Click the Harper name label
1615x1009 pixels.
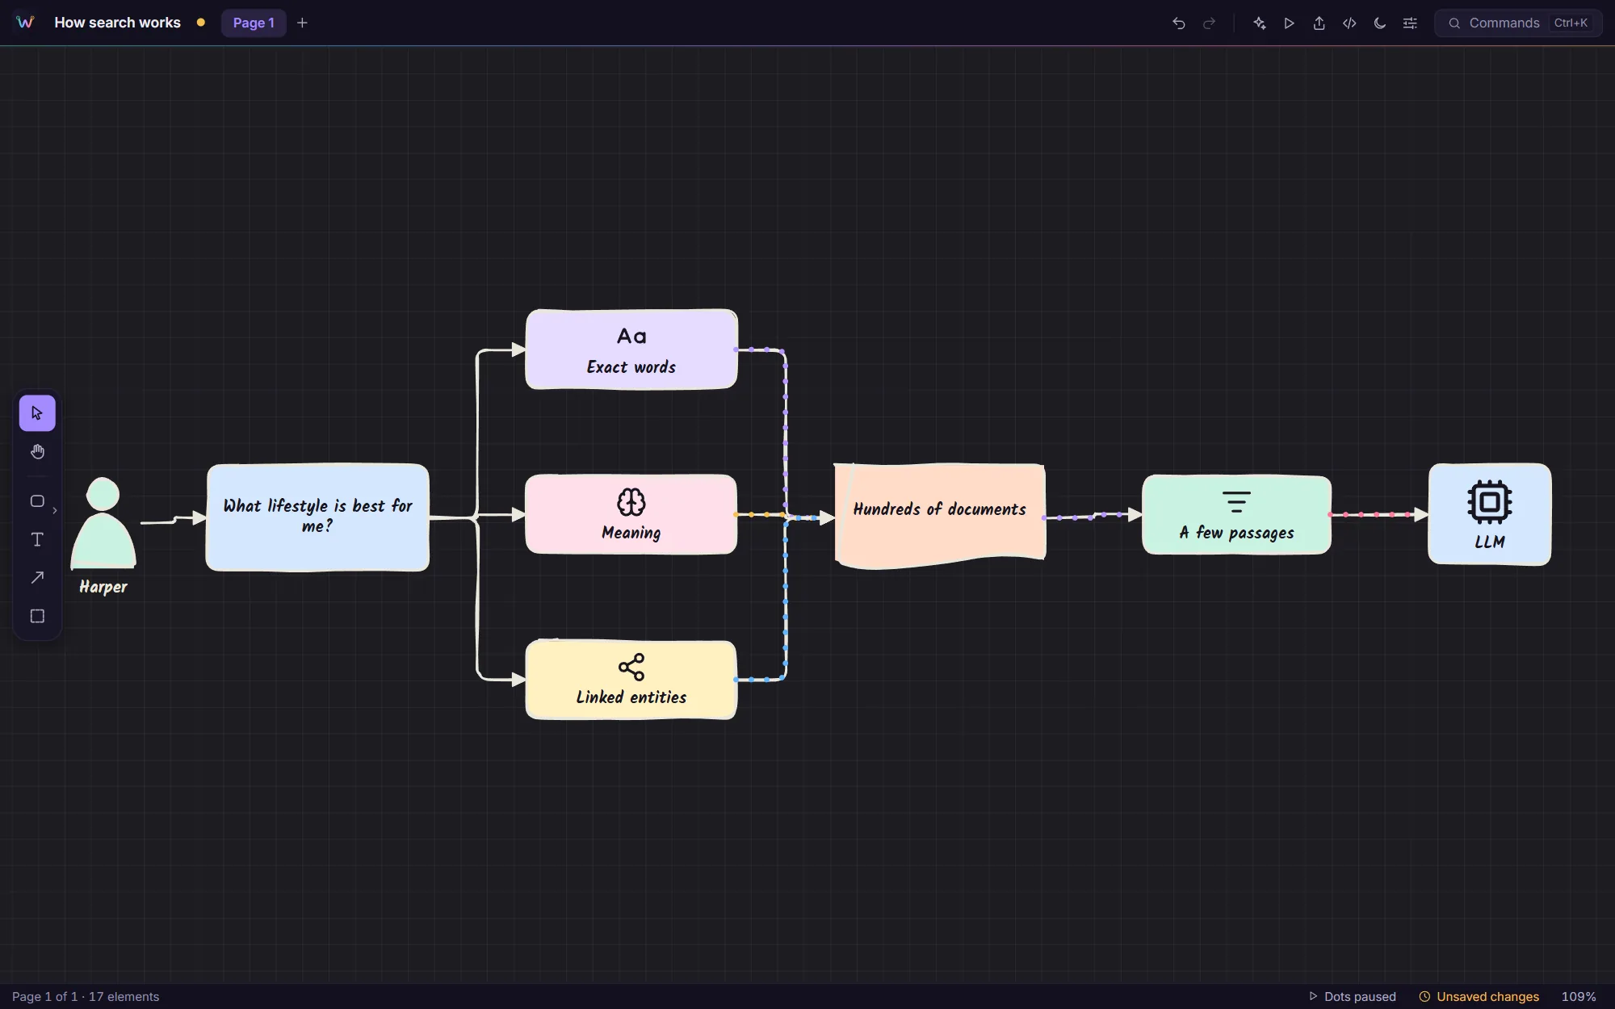[103, 587]
